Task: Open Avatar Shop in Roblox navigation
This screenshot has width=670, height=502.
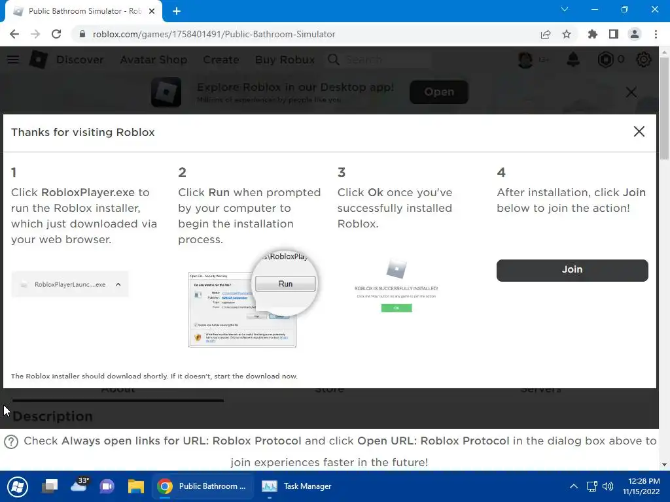Action: (x=153, y=59)
